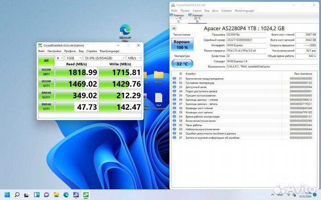Click status icon of attribute 0F row
The image size is (321, 200).
(174, 137)
